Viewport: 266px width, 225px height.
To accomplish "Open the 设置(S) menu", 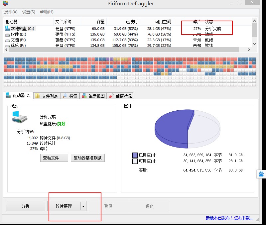I will click(29, 12).
